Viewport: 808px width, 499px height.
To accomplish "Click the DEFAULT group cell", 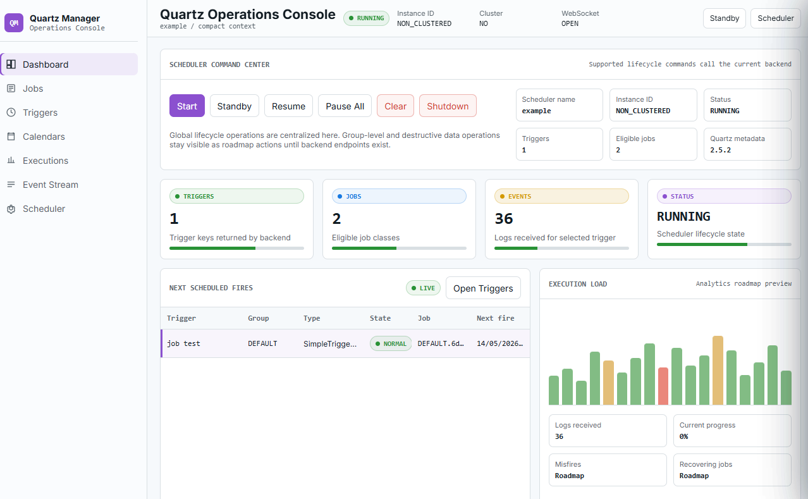I will click(x=262, y=343).
